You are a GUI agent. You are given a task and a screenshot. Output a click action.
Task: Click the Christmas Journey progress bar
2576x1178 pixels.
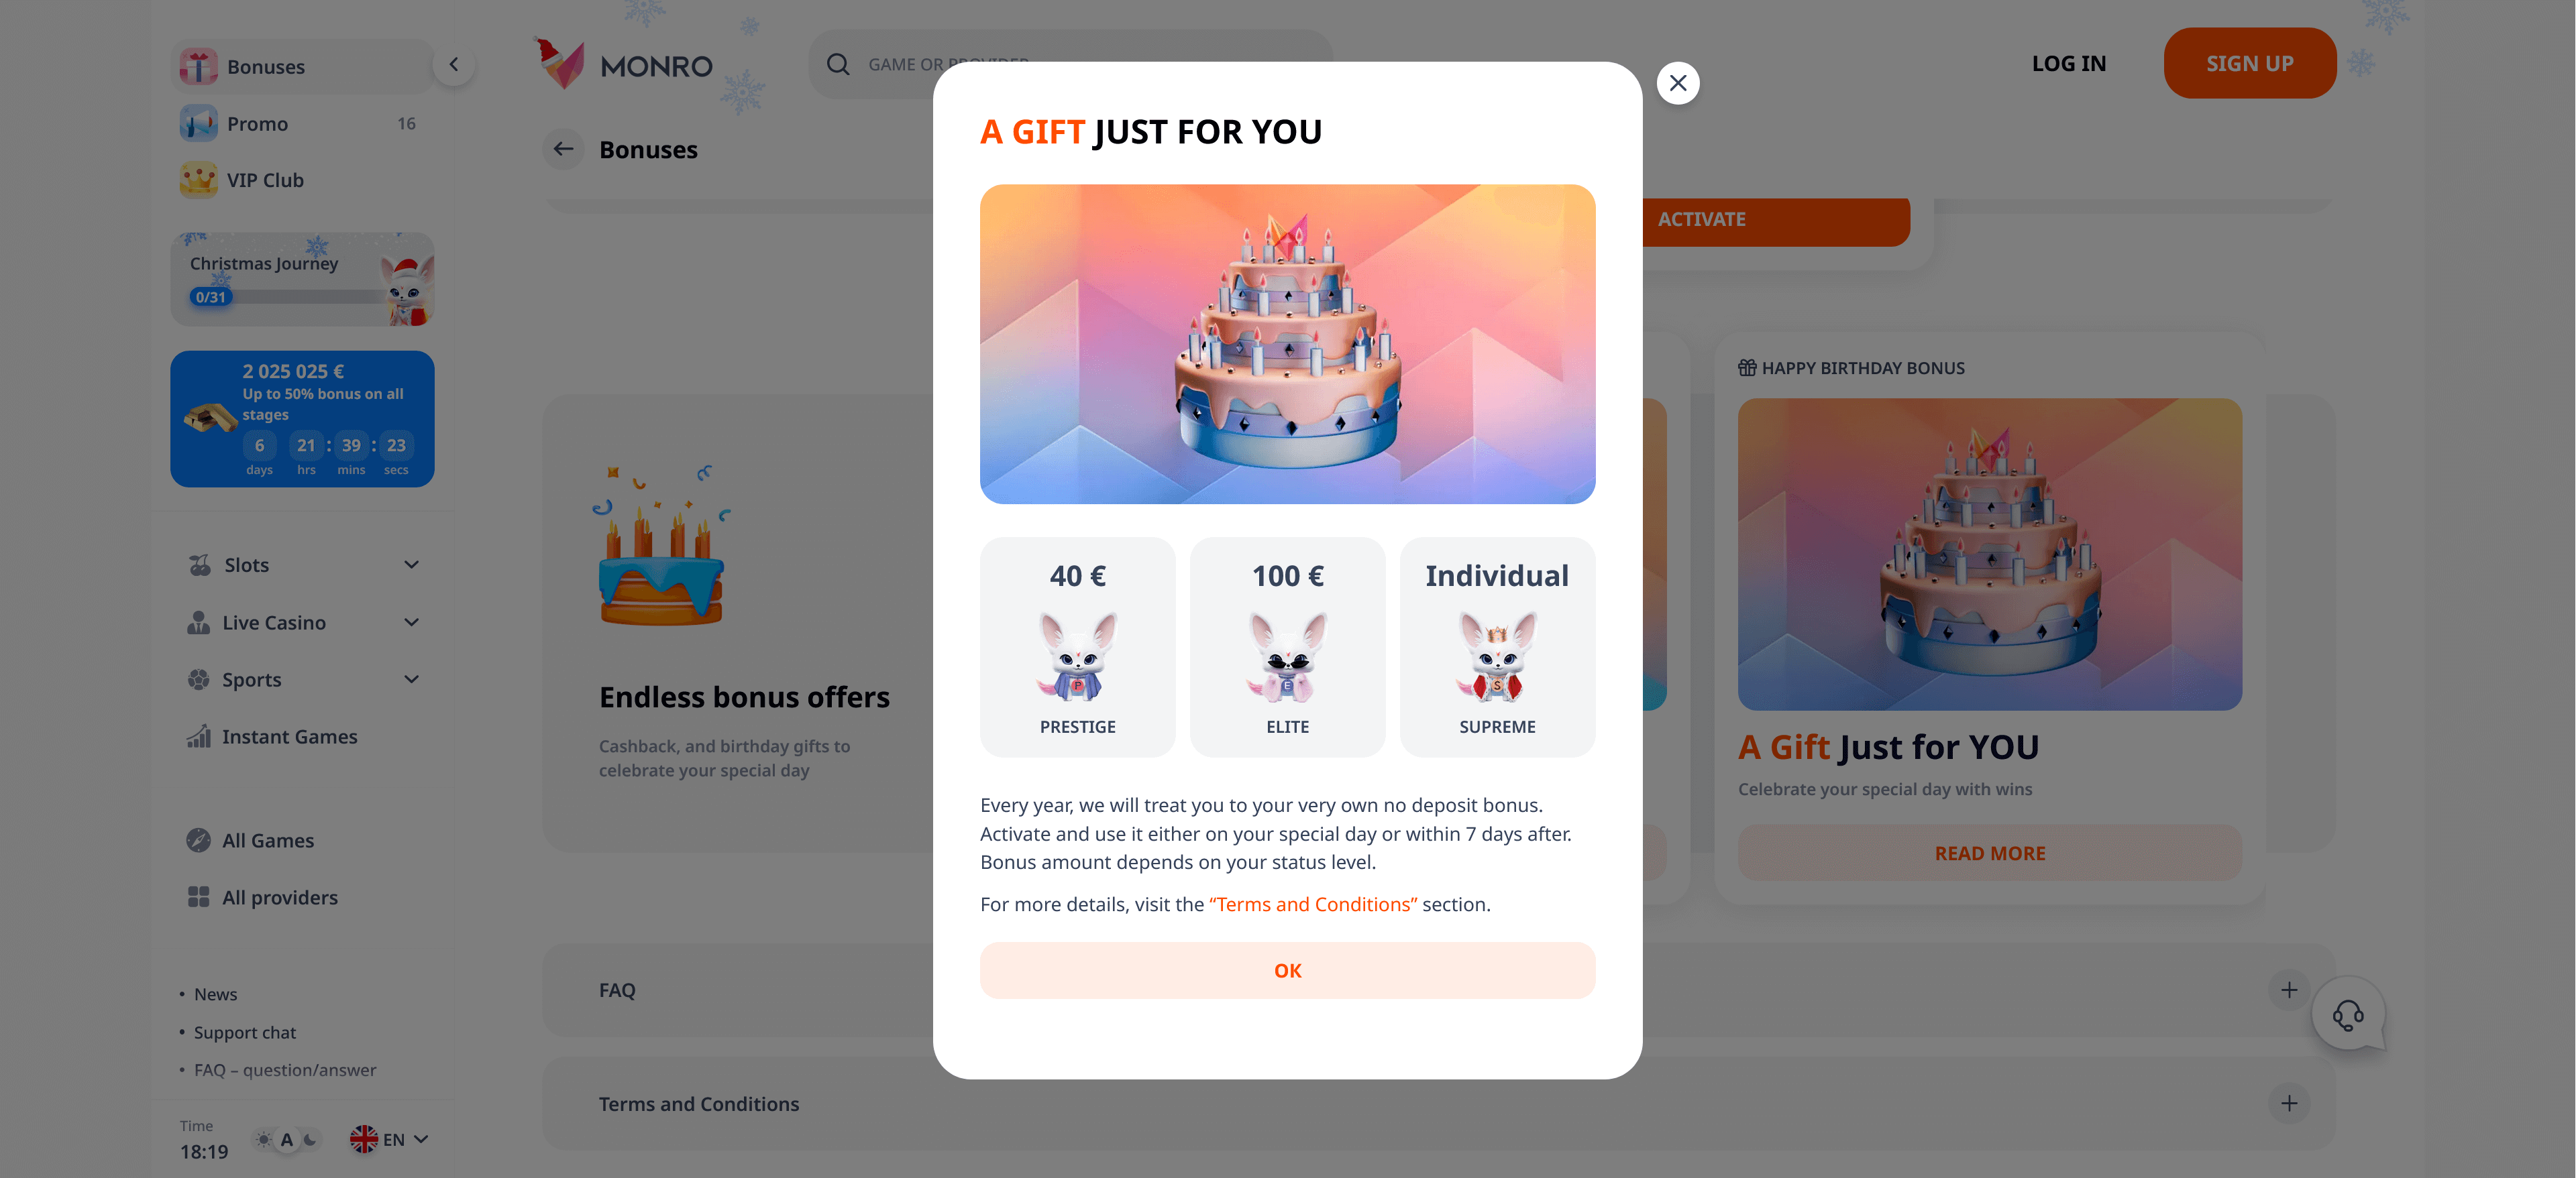(x=290, y=297)
